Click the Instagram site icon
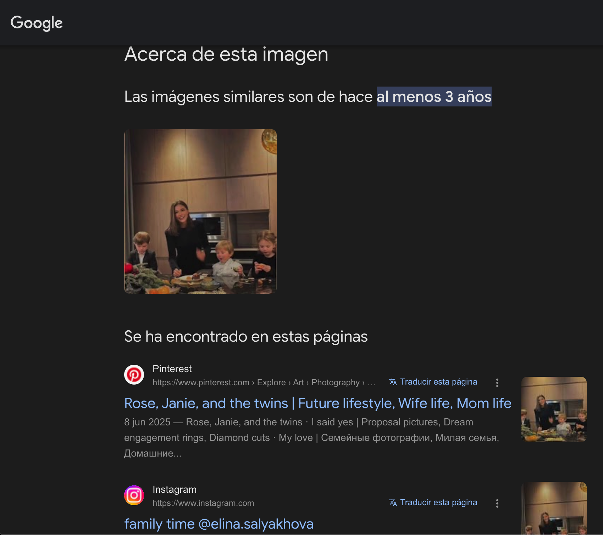The image size is (603, 535). coord(134,495)
